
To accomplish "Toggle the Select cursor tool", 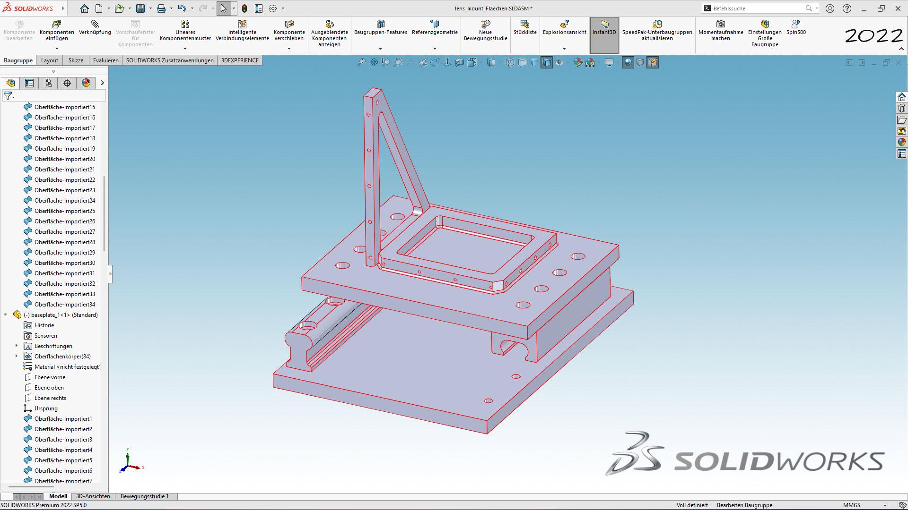I will (223, 8).
